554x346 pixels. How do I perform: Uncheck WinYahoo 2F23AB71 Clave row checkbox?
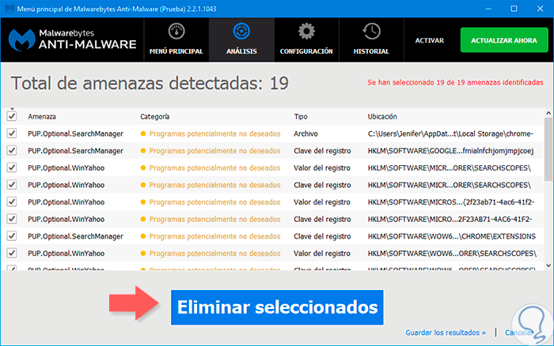(12, 219)
